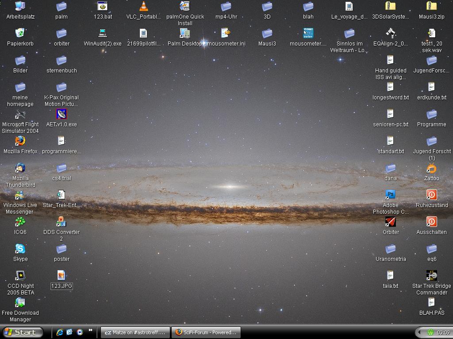Image resolution: width=453 pixels, height=339 pixels.
Task: Select the Zattoo desktop shortcut
Action: 431,168
